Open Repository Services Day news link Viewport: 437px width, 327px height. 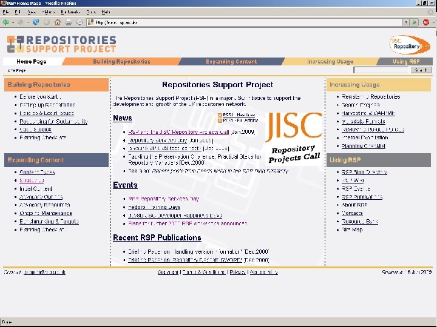click(158, 140)
